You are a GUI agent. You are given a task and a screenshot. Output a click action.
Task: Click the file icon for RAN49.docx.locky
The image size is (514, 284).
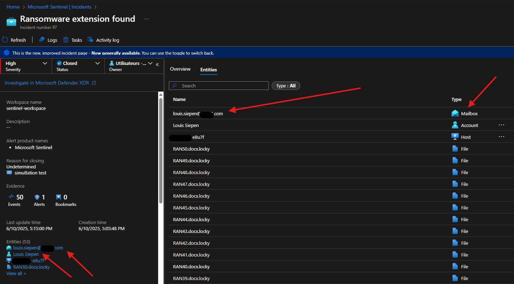455,161
